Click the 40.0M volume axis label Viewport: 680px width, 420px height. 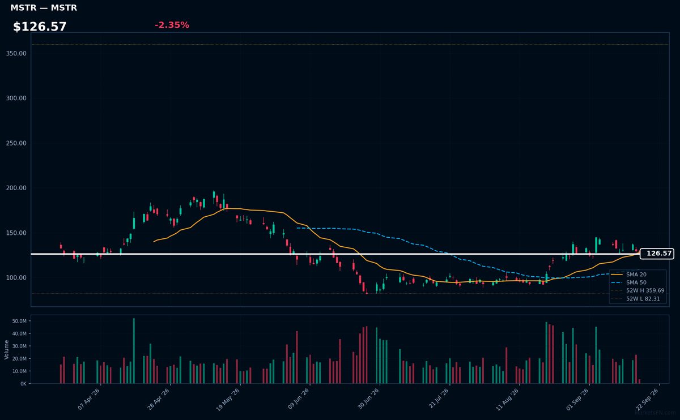[19, 333]
